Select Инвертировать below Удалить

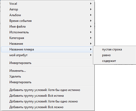pos(48,82)
